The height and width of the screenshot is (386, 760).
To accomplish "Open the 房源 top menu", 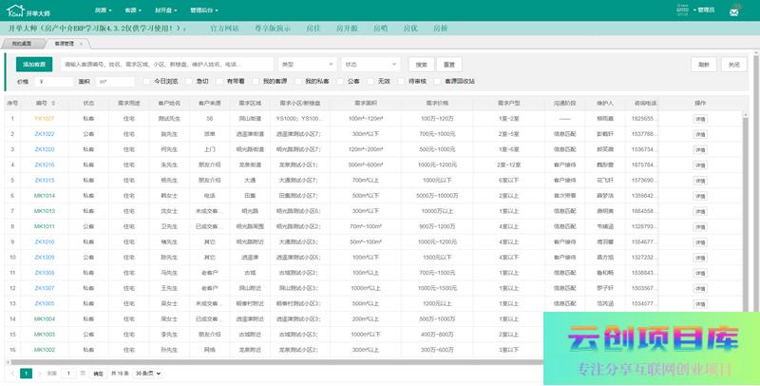I will (x=103, y=10).
